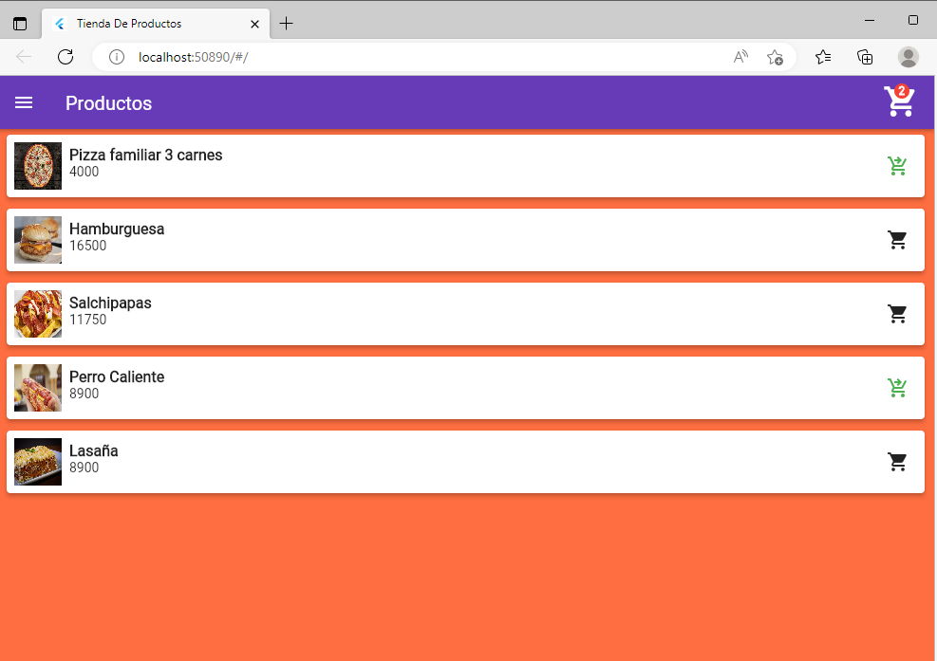Screen dimensions: 937x661
Task: Select the Hamburguesa product name
Action: pyautogui.click(x=117, y=229)
